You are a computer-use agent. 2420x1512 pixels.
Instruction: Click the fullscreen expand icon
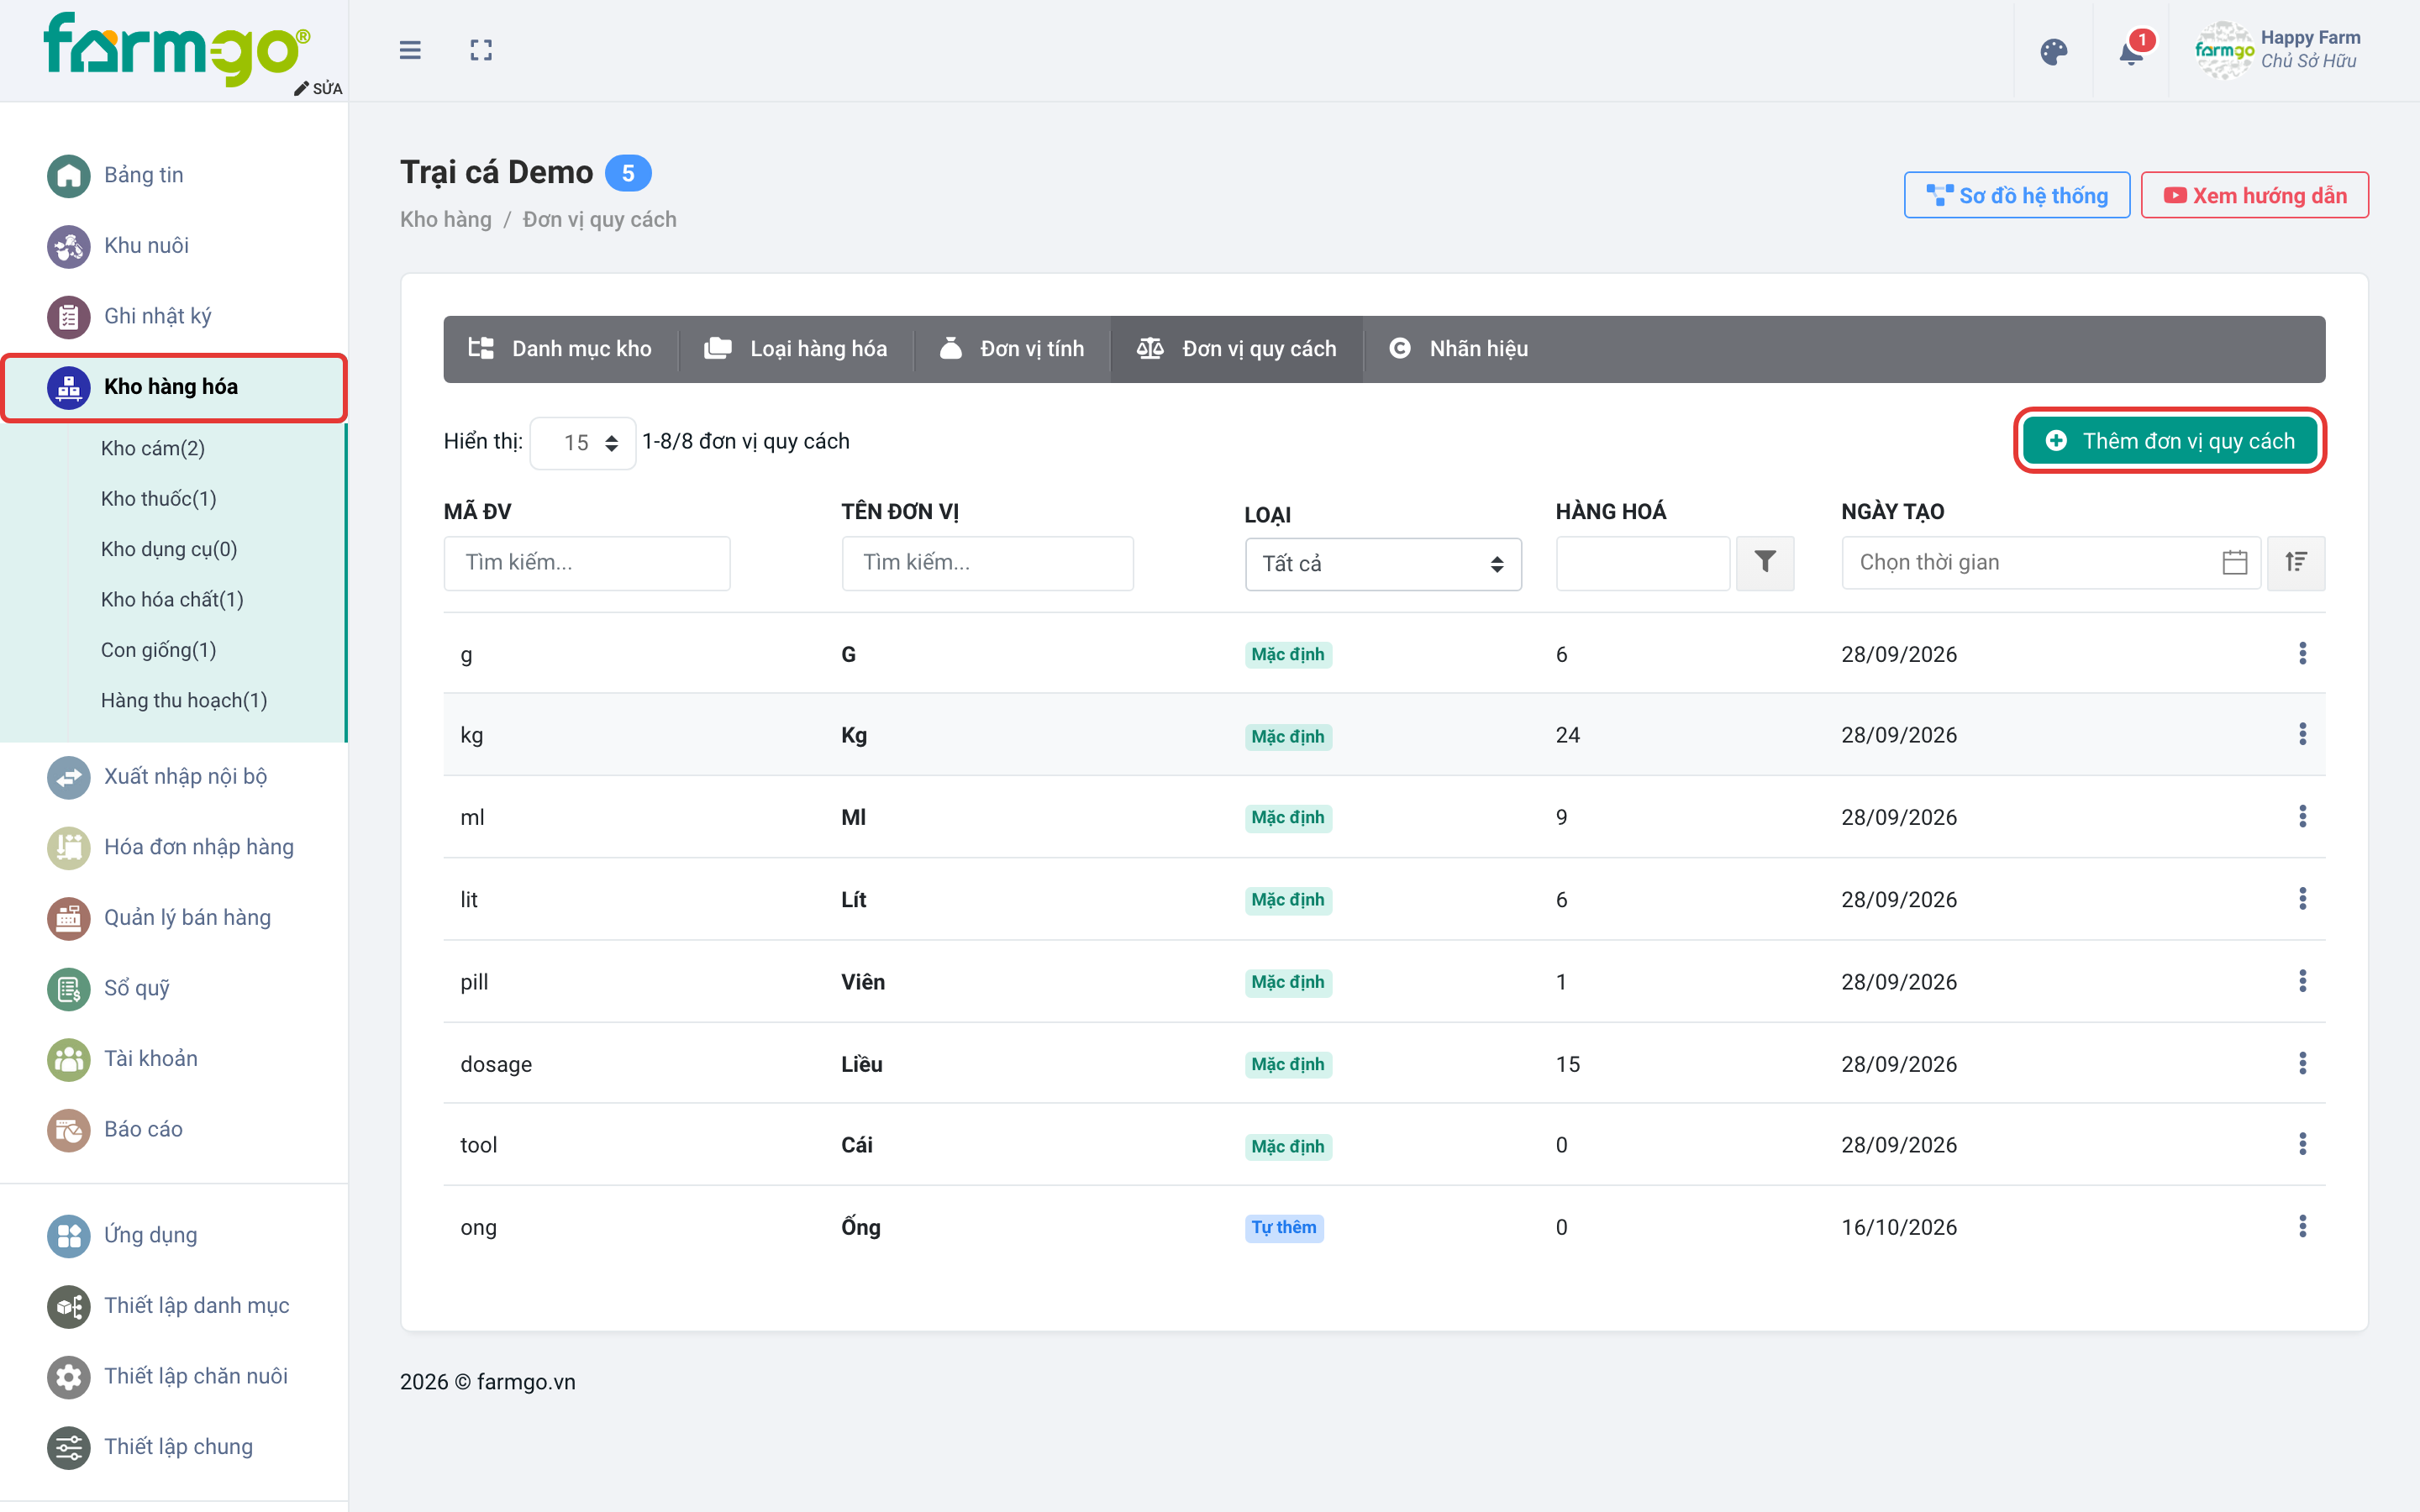point(481,50)
